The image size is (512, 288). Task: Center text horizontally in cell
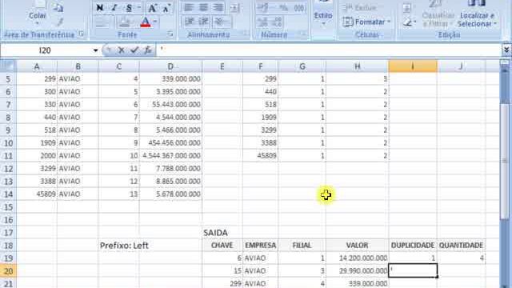(x=203, y=7)
